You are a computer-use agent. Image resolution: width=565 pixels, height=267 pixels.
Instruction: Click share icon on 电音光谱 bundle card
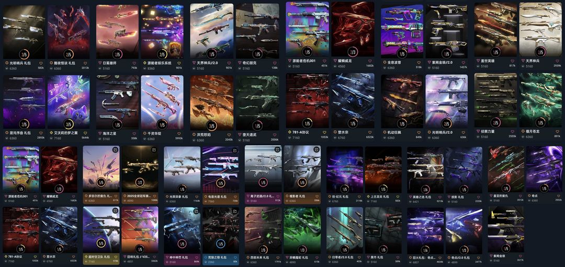(234, 149)
